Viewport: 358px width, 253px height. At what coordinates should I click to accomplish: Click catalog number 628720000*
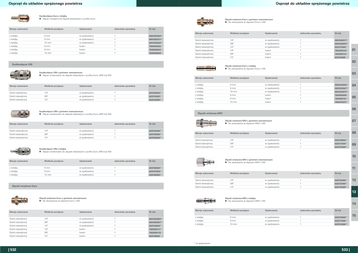340,217
